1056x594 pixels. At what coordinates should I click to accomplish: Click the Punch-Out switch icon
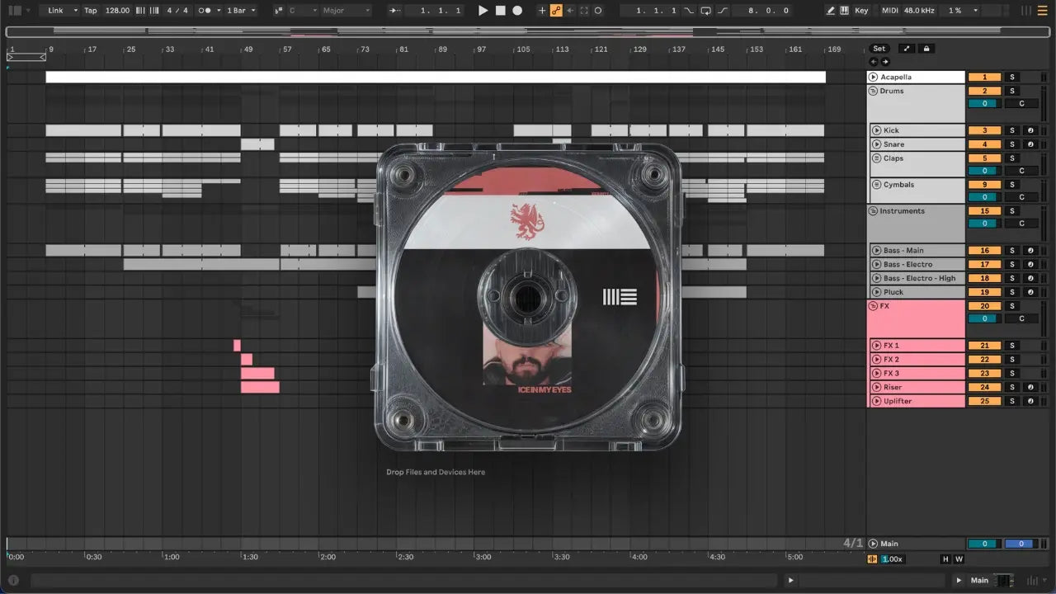point(723,11)
